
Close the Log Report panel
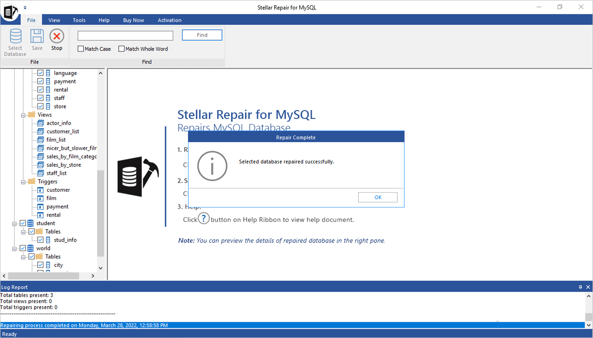point(588,287)
